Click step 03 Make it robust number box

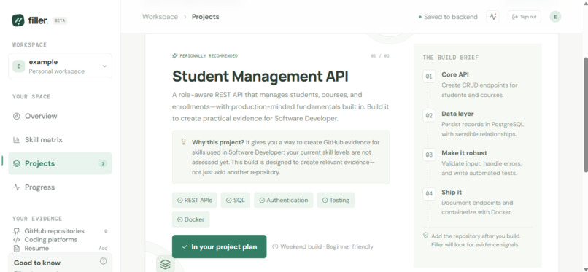tap(429, 155)
